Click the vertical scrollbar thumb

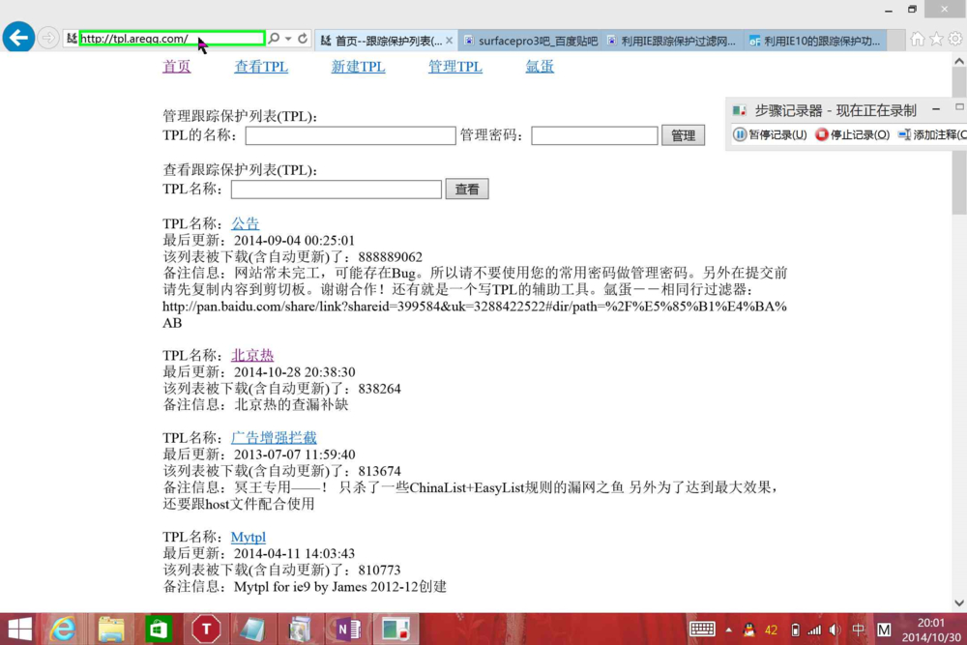[x=959, y=140]
